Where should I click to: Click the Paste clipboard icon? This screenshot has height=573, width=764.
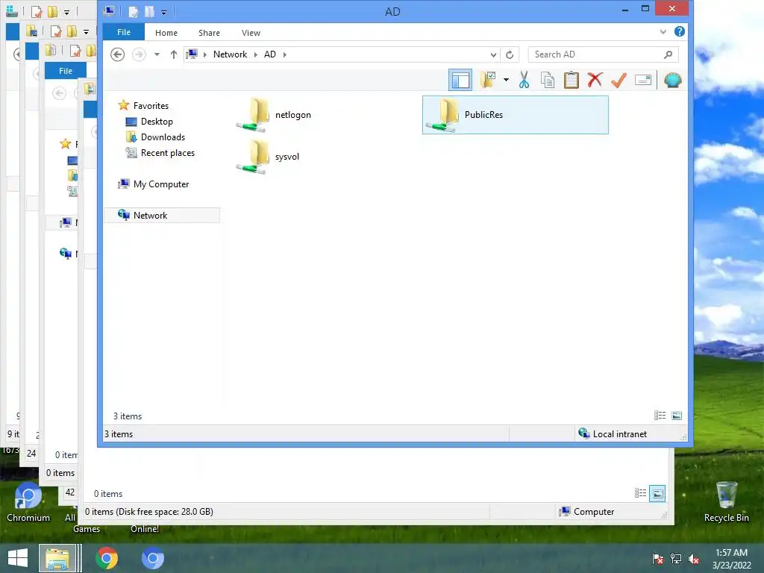pyautogui.click(x=571, y=80)
